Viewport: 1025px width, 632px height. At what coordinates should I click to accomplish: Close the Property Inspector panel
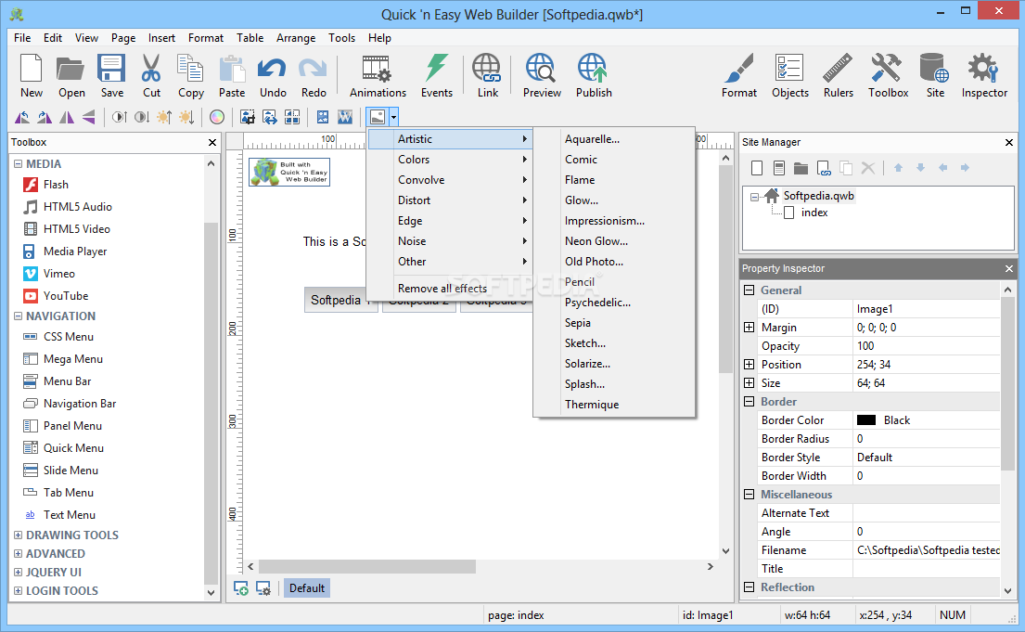tap(1008, 268)
